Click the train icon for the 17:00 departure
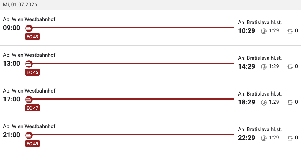Screen dimensions: 301x152 [29, 100]
